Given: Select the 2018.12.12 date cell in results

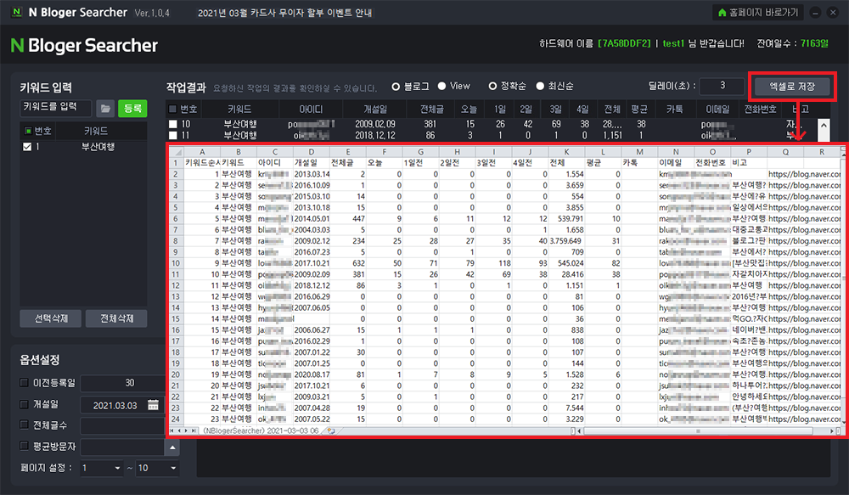Looking at the screenshot, I should (x=375, y=135).
